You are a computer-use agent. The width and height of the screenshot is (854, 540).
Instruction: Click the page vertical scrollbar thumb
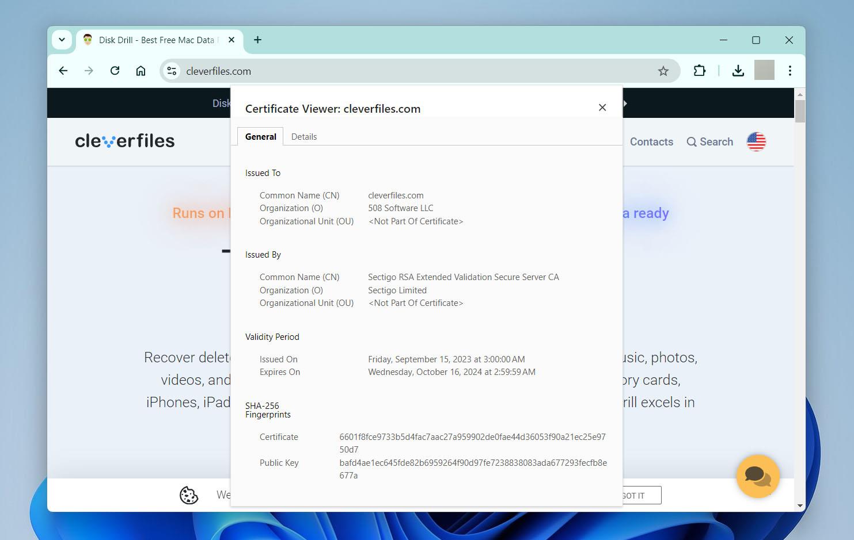coord(800,111)
